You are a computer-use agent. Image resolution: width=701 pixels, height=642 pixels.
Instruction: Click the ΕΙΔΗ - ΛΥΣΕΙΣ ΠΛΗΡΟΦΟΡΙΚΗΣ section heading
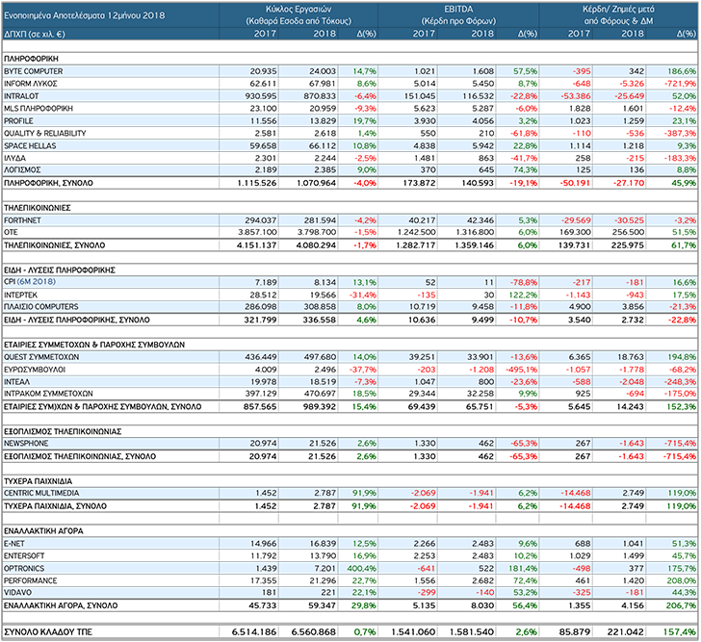pyautogui.click(x=60, y=270)
